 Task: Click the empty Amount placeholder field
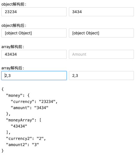click(101, 54)
